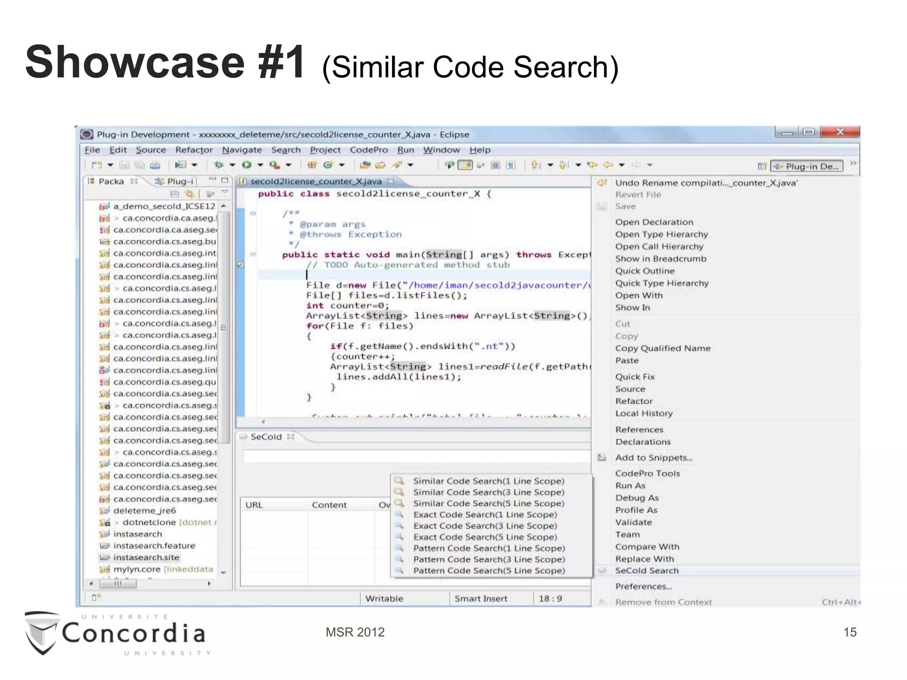This screenshot has height=680, width=907.
Task: Close the Package Explorer tab
Action: (x=134, y=181)
